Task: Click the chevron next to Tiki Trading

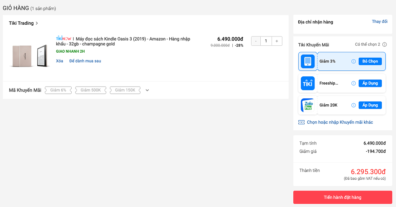Action: pos(37,23)
